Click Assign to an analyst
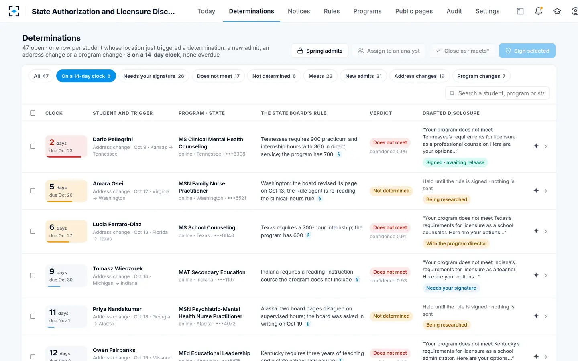Image resolution: width=578 pixels, height=361 pixels. tap(389, 51)
